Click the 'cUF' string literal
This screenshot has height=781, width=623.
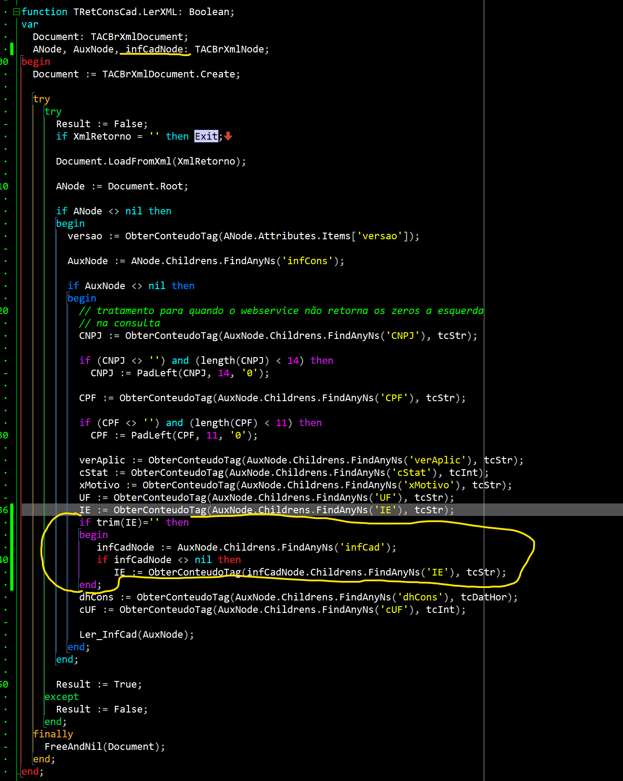click(394, 610)
